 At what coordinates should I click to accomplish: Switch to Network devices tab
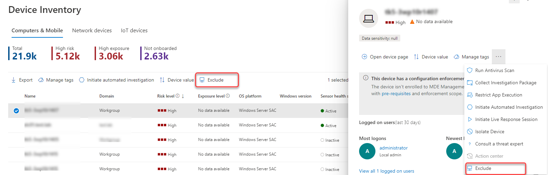[92, 30]
